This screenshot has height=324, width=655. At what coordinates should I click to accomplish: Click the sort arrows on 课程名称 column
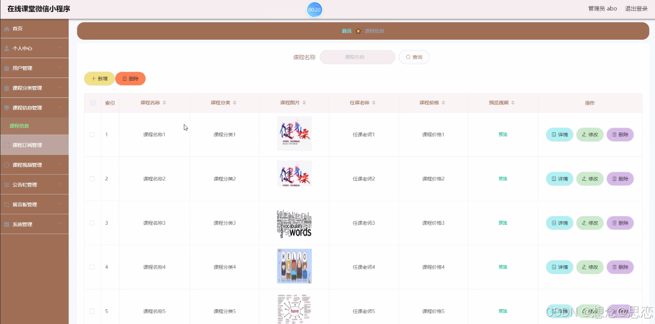[164, 103]
